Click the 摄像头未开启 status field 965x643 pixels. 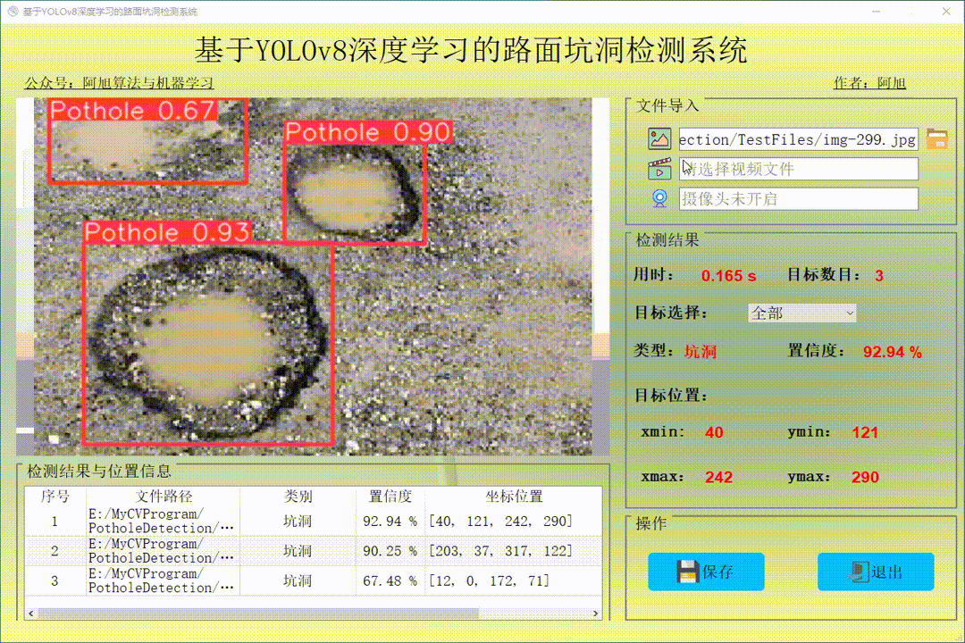point(798,198)
